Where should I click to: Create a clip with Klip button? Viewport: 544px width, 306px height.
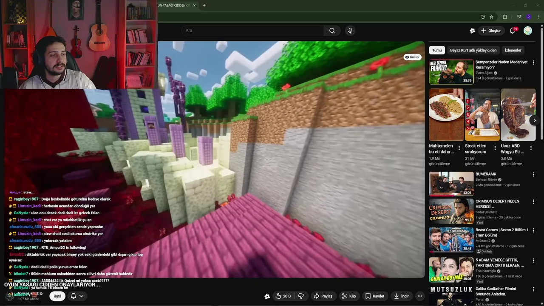(x=349, y=296)
